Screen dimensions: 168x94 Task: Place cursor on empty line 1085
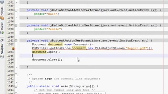coord(94,56)
